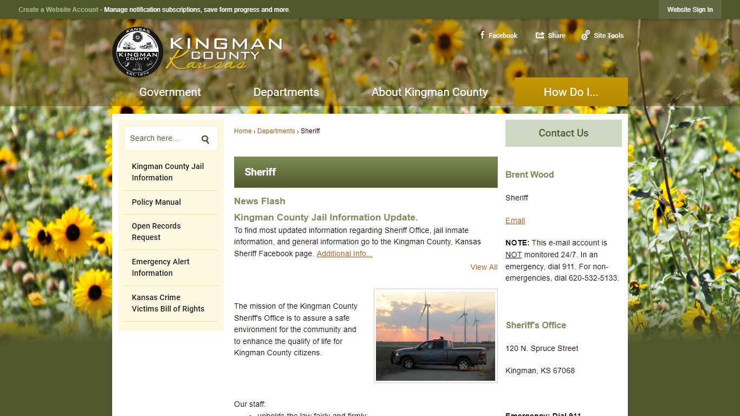Click the Site Tools text label
This screenshot has height=416, width=740.
click(x=609, y=35)
